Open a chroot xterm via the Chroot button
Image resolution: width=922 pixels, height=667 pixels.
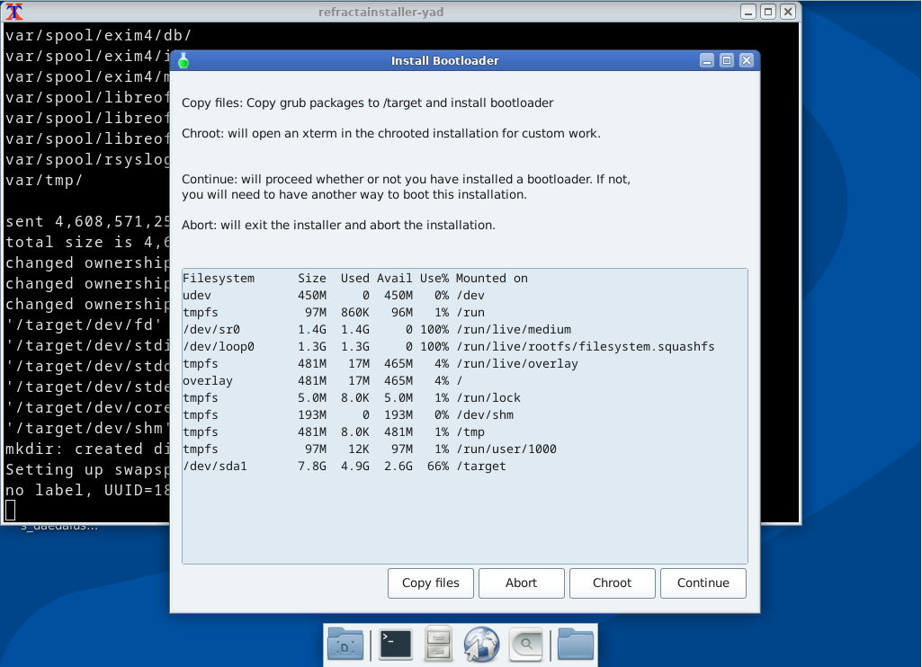(x=612, y=583)
